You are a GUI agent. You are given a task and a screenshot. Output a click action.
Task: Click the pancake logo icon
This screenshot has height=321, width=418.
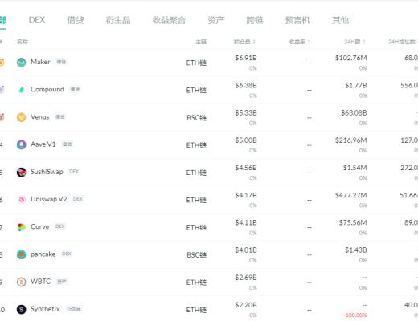pyautogui.click(x=22, y=254)
